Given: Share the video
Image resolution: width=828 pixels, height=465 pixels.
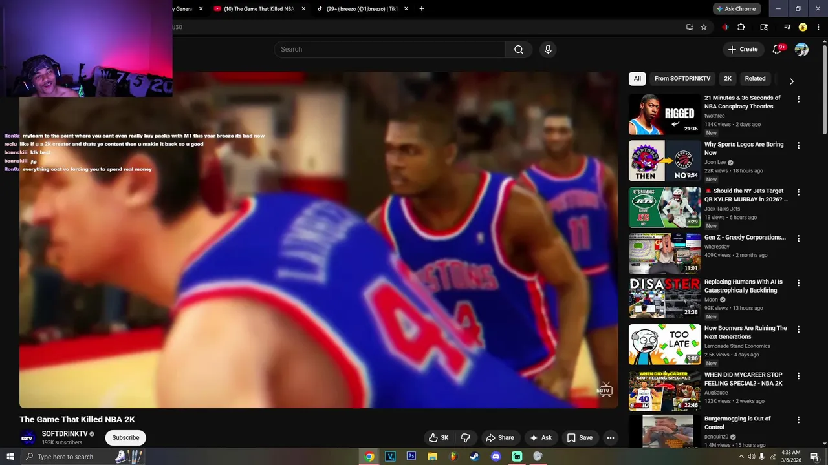Looking at the screenshot, I should pyautogui.click(x=500, y=438).
